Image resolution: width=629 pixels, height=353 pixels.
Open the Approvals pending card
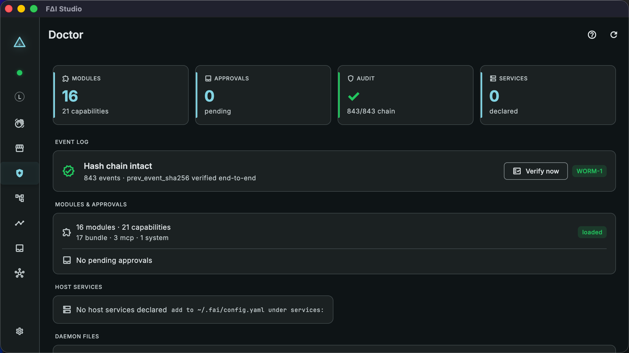point(263,95)
